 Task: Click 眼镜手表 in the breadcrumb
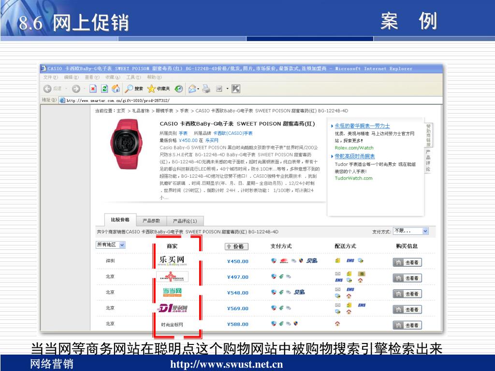(164, 111)
